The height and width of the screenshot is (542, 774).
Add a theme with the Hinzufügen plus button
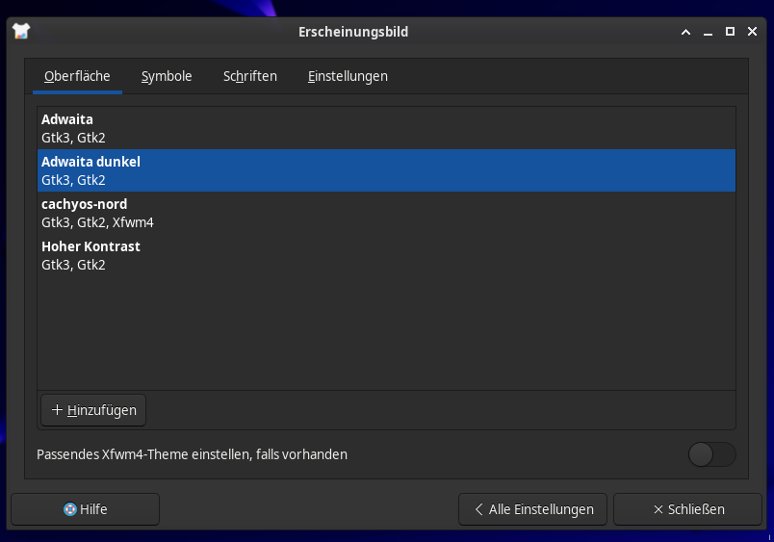[93, 410]
